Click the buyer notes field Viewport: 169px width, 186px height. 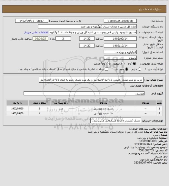click(x=116, y=121)
